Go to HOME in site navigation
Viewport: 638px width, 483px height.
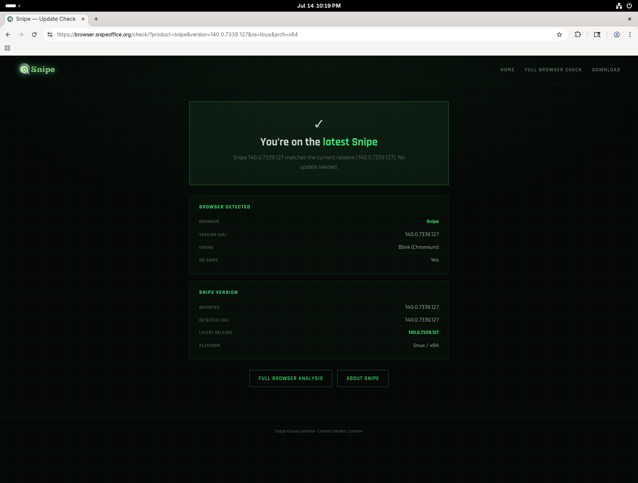[x=507, y=70]
